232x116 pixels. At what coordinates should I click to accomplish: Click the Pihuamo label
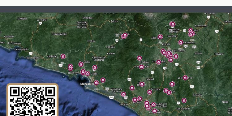[x=219, y=54]
